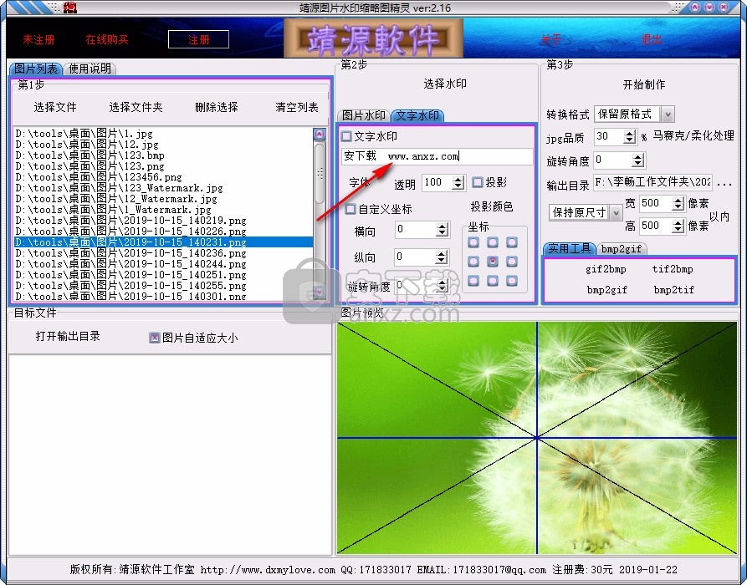Toggle 图片自适应大小 checkbox
This screenshot has width=747, height=585.
[155, 338]
